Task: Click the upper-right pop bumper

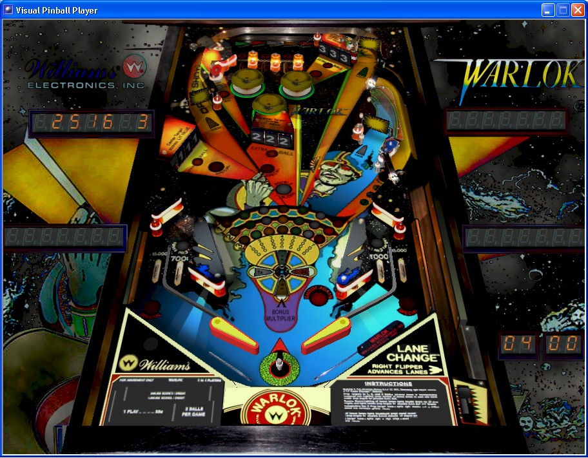Action: click(296, 84)
